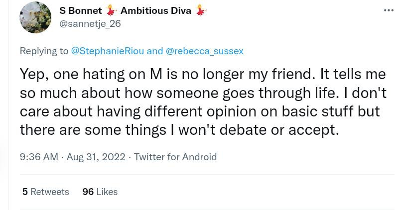The width and height of the screenshot is (398, 210).
Task: Click the dancer emoji after "S Bonnet"
Action: coord(111,10)
